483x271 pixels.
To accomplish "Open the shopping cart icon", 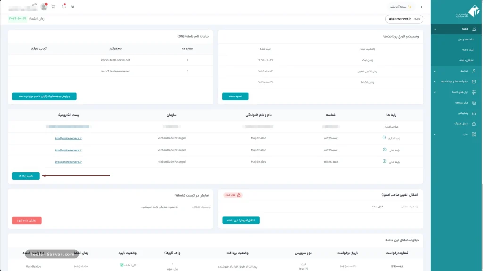I will (x=53, y=7).
